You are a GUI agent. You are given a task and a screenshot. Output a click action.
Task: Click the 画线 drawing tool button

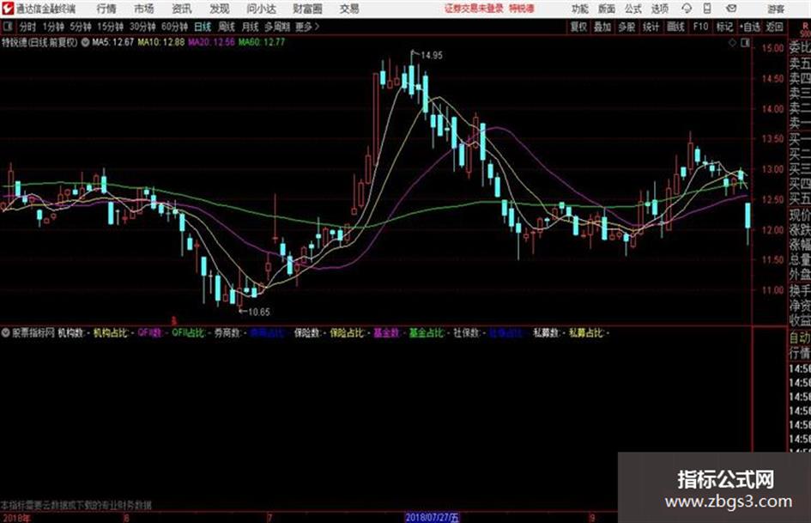[x=676, y=27]
